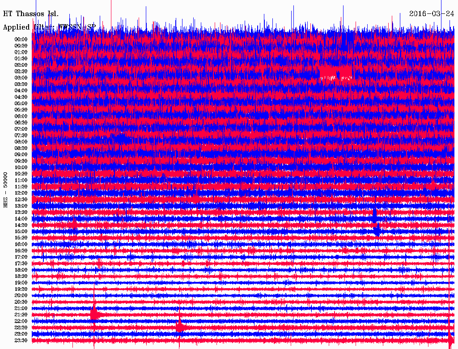Click the 13:30 time label
Screen dimensions: 458x349
coord(21,212)
